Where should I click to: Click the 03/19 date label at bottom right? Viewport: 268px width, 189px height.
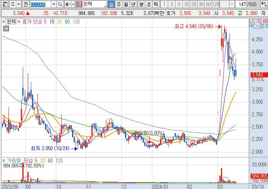(258, 186)
